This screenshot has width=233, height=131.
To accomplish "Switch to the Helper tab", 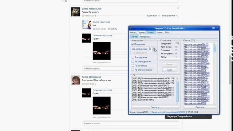I will 133,32.
